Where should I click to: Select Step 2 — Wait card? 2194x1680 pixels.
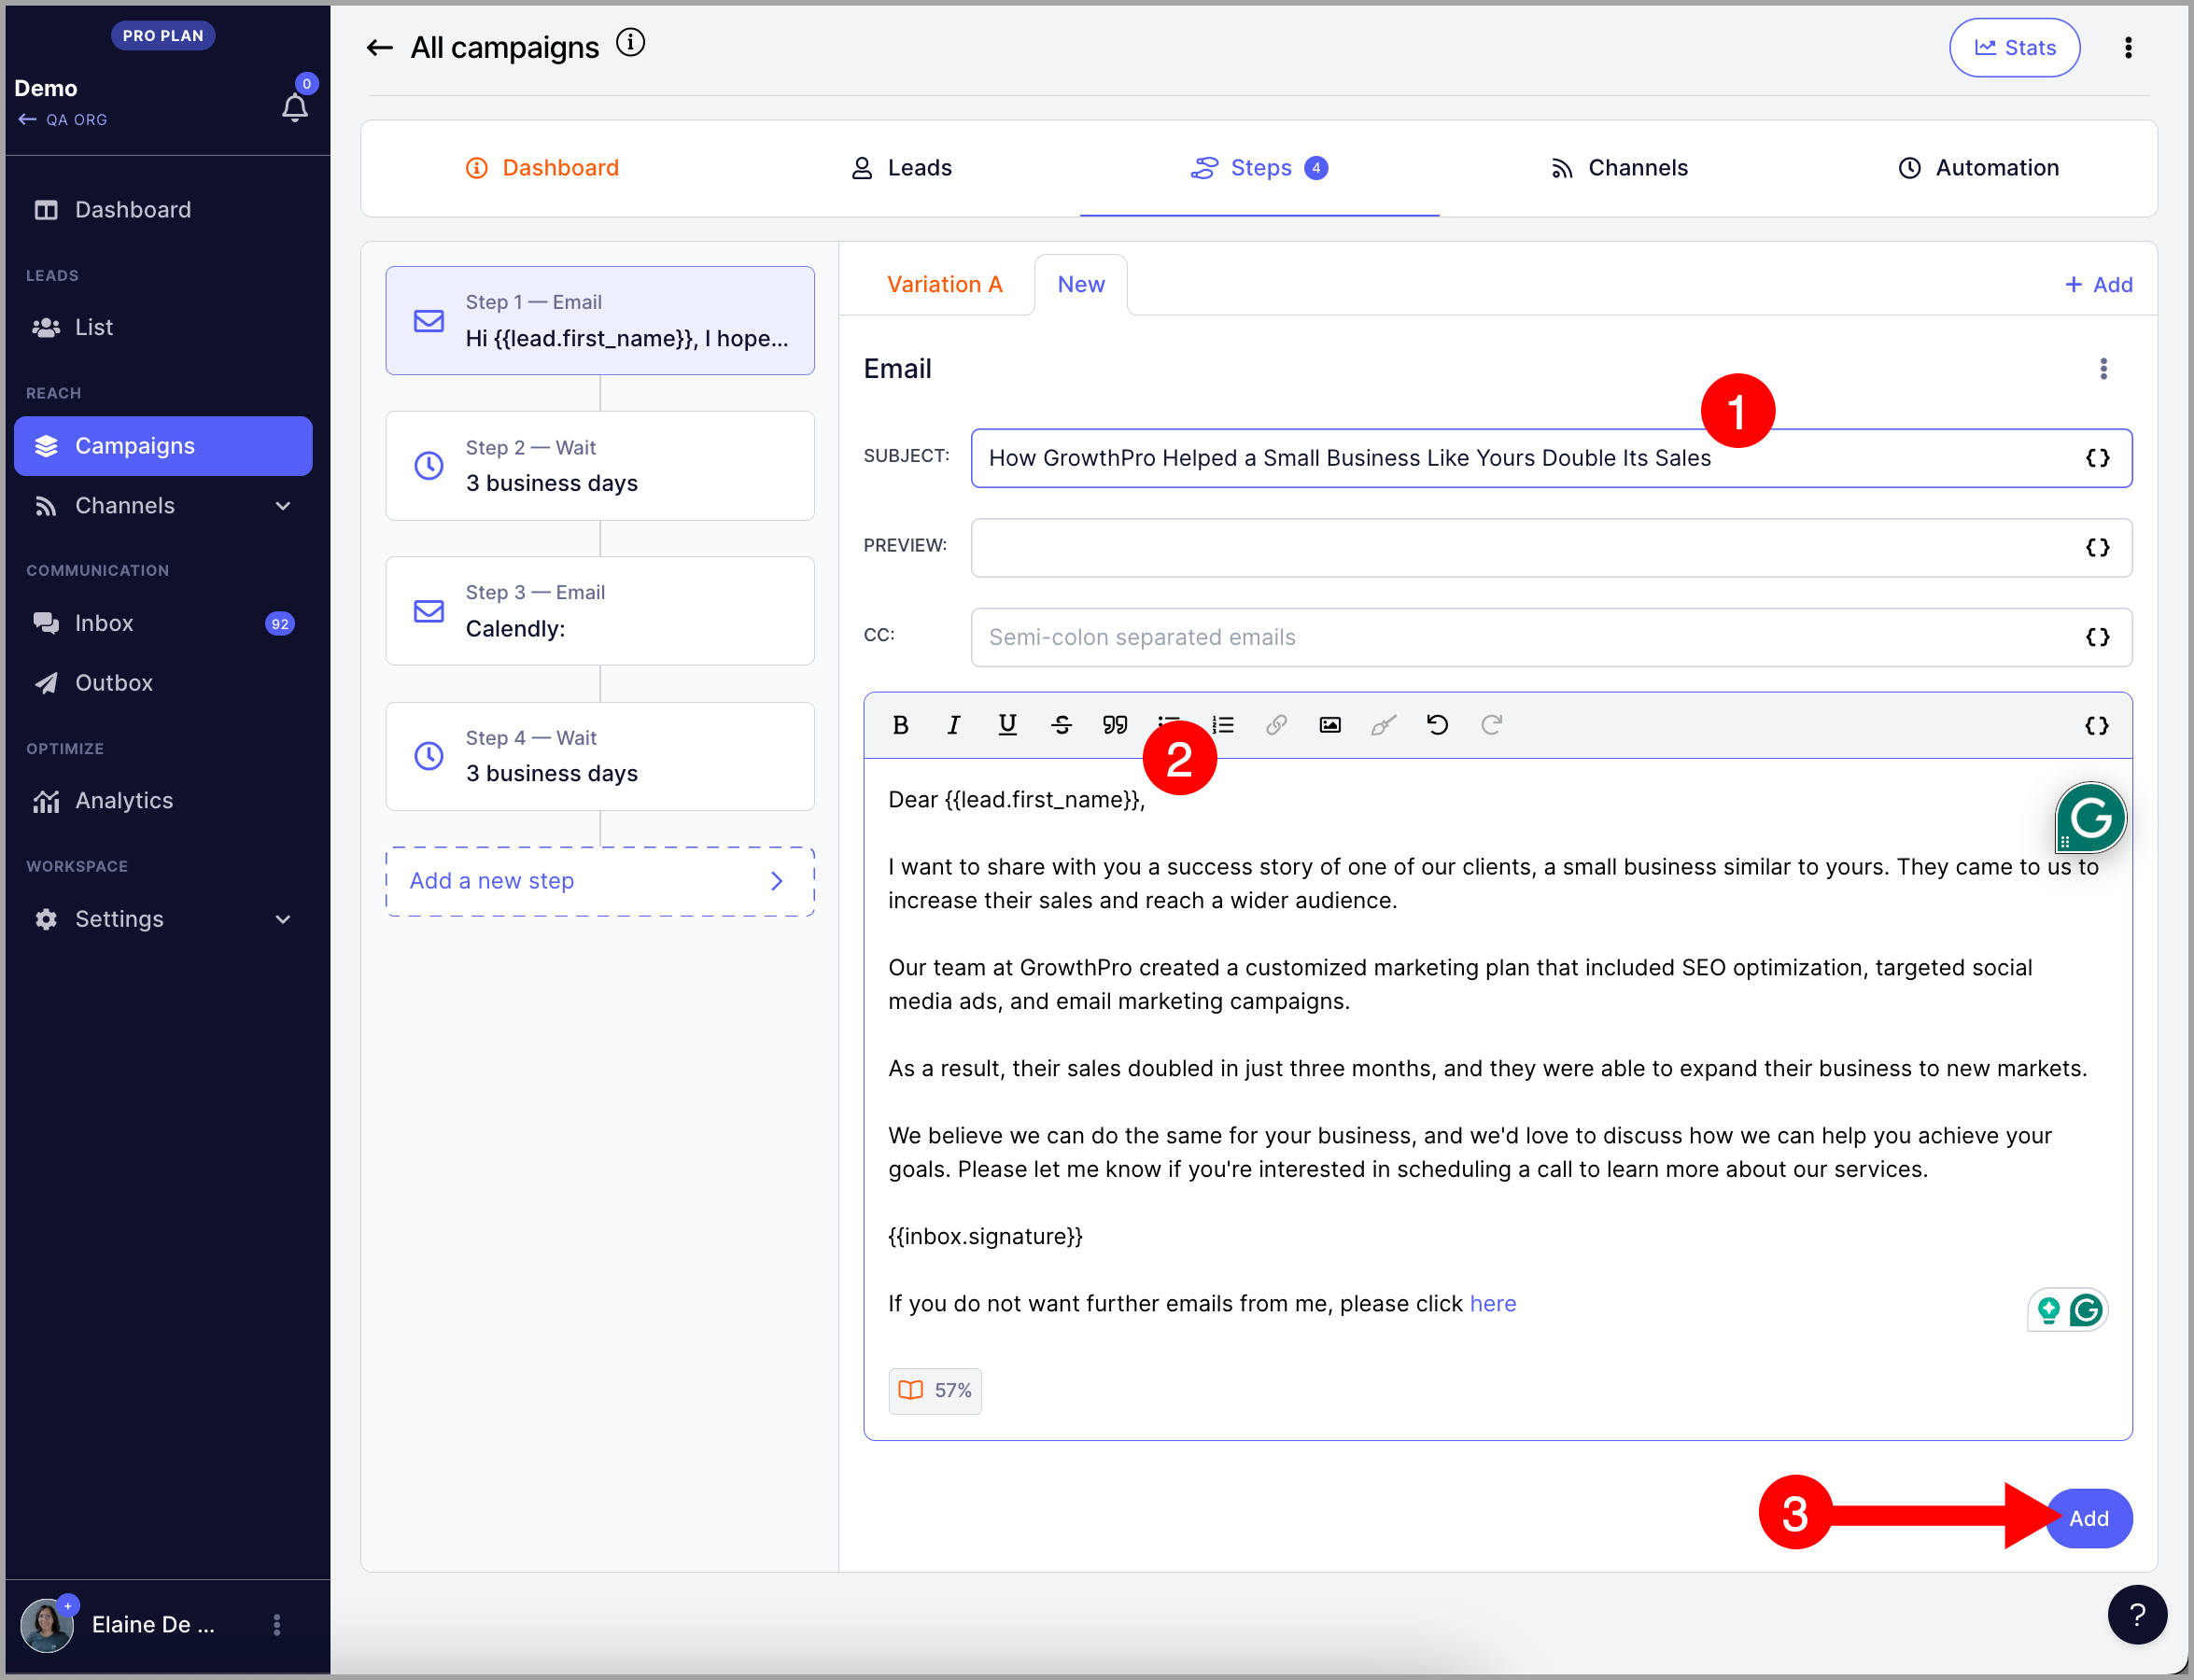(600, 466)
